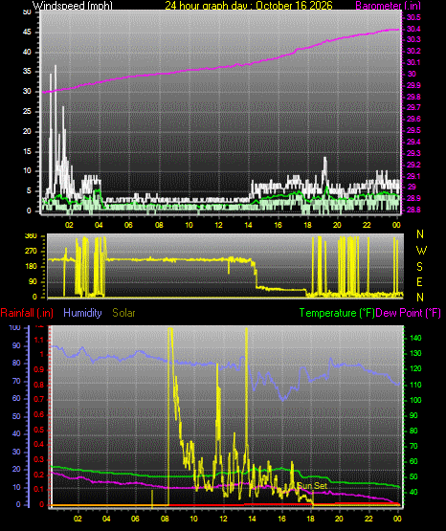
Task: Click the 30 barometer scale value
Action: [412, 74]
